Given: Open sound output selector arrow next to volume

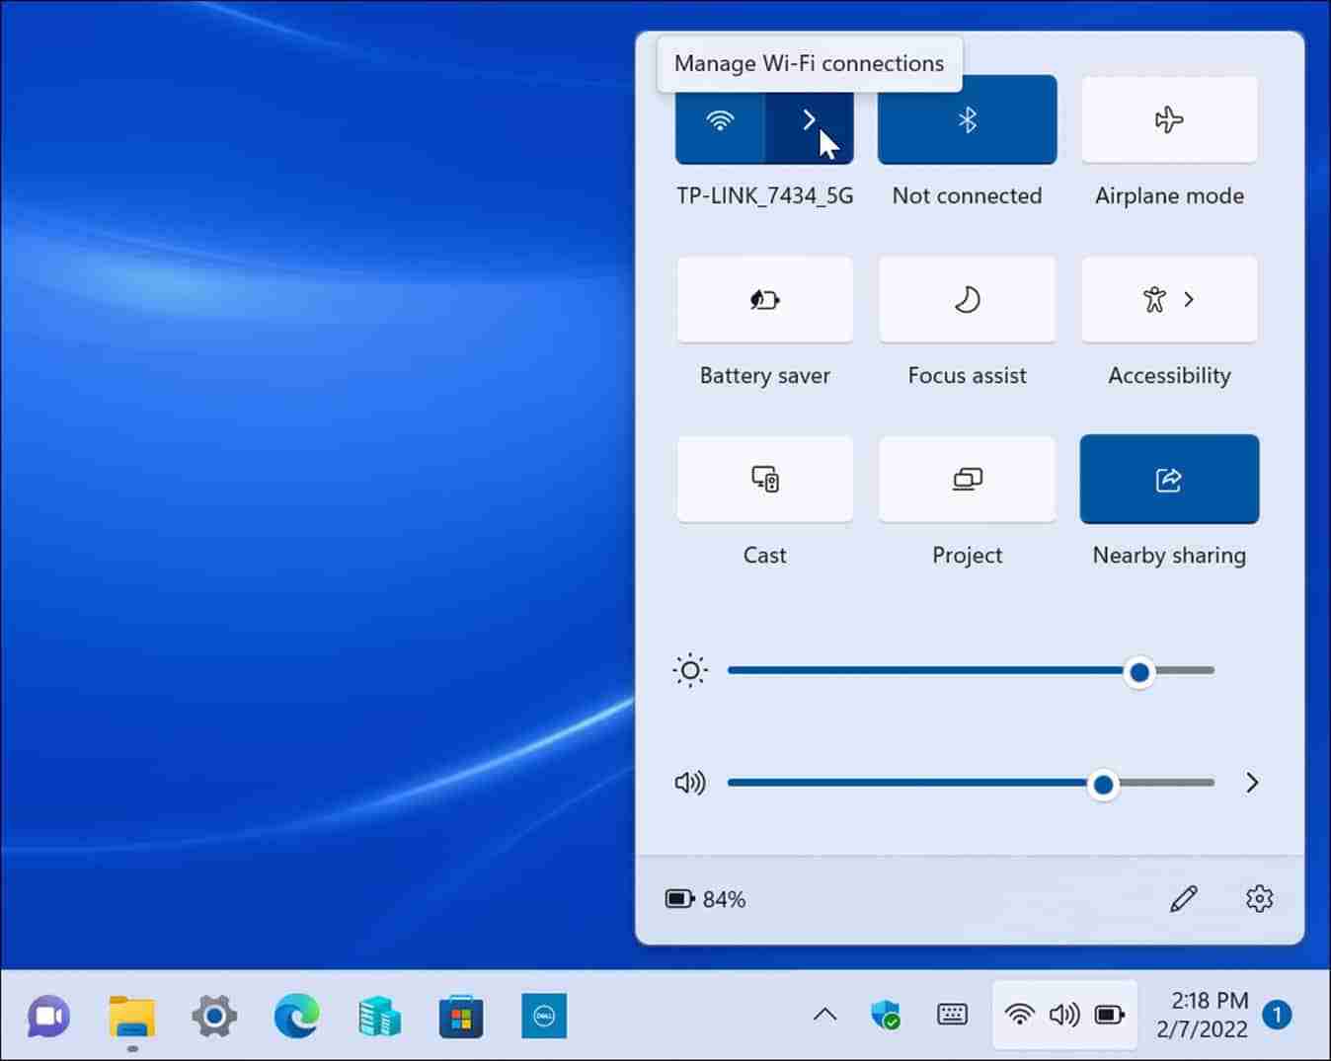Looking at the screenshot, I should tap(1252, 784).
